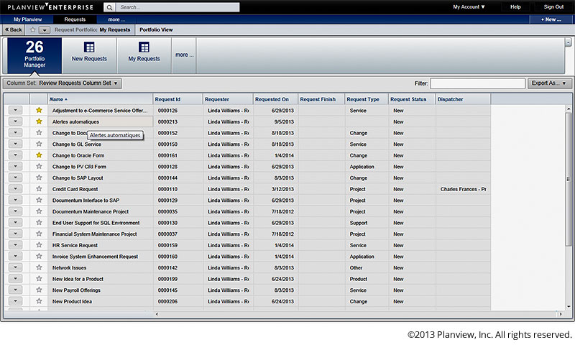Viewport: 575px width, 345px height.
Task: Go Back to the previous page
Action: pos(14,29)
